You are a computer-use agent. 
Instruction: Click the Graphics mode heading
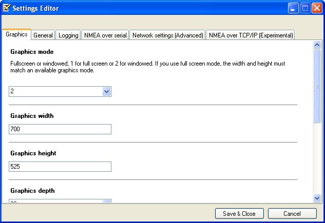(x=32, y=52)
